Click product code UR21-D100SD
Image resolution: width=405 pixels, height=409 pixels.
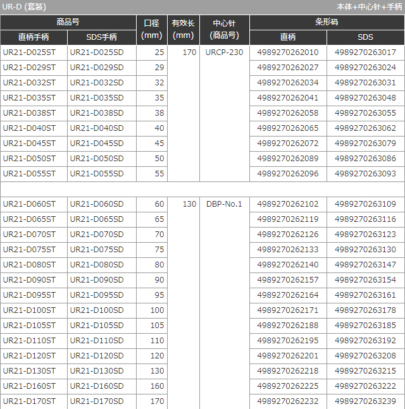click(97, 310)
